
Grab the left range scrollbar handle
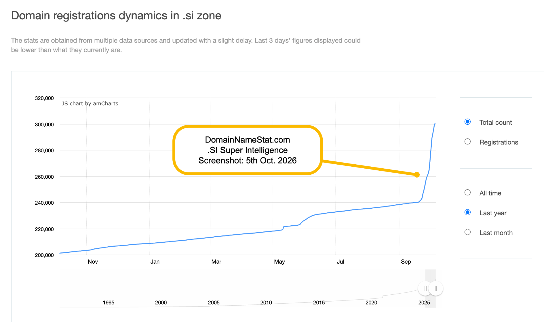click(x=425, y=288)
